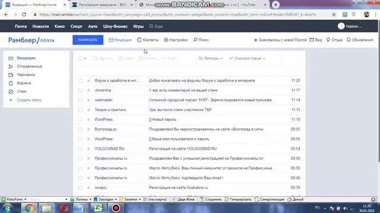Go to Кино in top Rambler bar
Viewport: 380px width, 213px height.
pos(59,26)
